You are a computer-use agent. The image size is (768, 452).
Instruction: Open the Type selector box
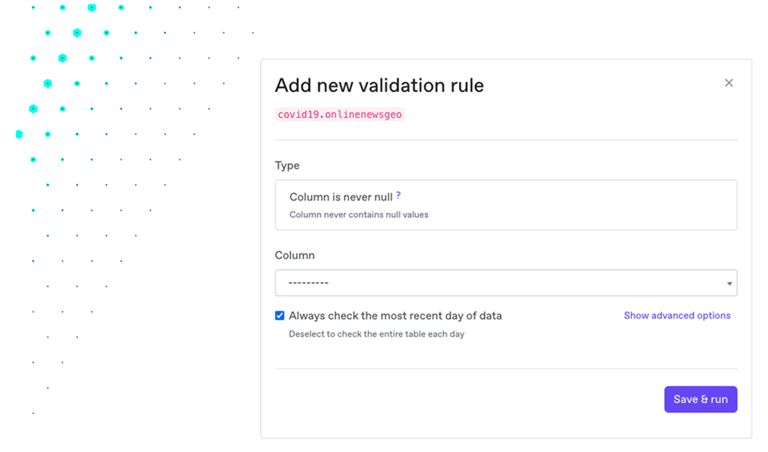[506, 205]
